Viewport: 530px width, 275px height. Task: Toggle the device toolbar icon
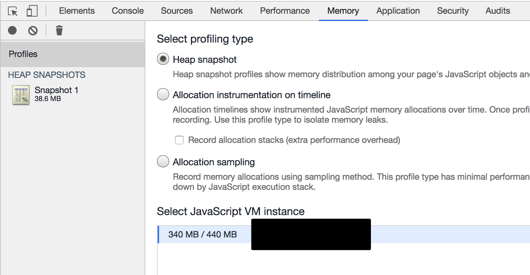pyautogui.click(x=32, y=11)
